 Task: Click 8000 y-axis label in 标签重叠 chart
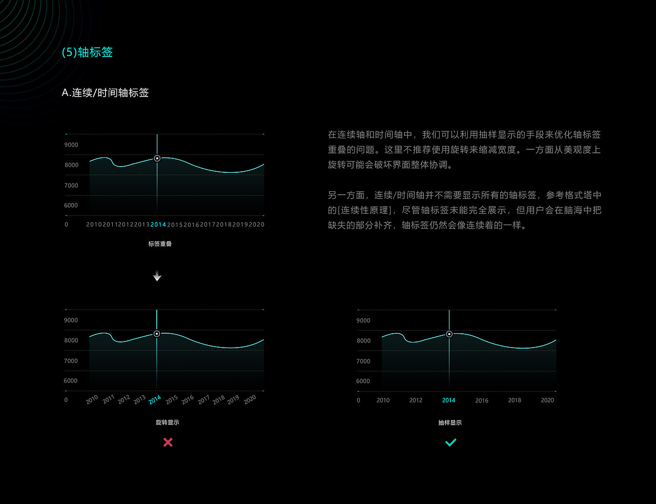[x=71, y=165]
